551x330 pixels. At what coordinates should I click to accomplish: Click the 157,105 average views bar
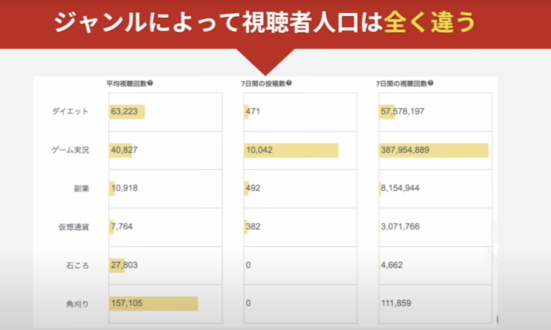click(153, 303)
